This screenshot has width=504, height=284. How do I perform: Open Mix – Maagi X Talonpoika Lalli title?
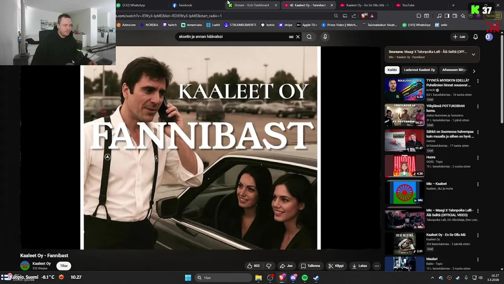coord(450,213)
